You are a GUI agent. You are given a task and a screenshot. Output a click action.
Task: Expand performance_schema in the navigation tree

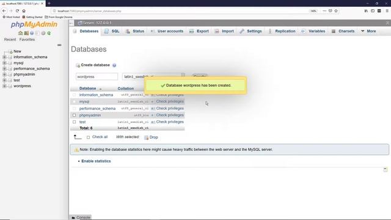[x=4, y=68]
